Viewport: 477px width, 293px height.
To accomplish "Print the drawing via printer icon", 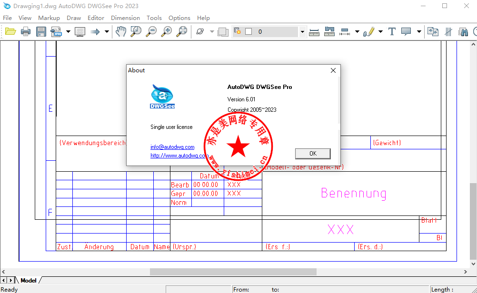I will tap(26, 31).
